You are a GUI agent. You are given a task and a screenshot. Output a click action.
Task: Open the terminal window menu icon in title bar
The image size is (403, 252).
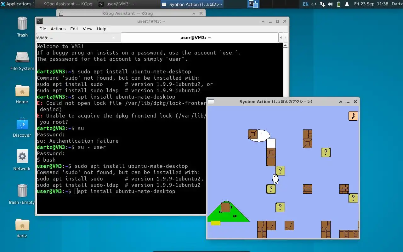(x=40, y=21)
